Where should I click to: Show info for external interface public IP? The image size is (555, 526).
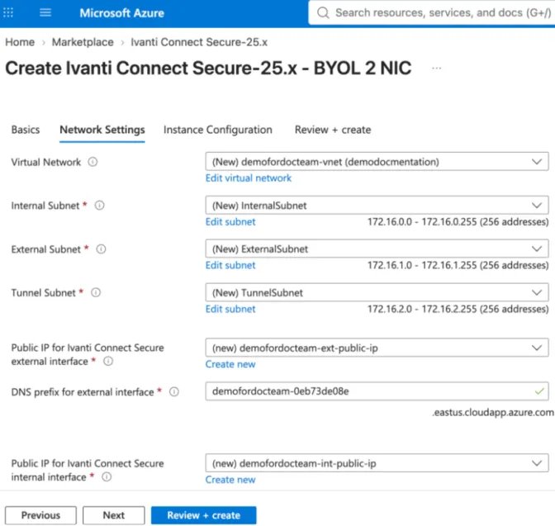pos(108,361)
